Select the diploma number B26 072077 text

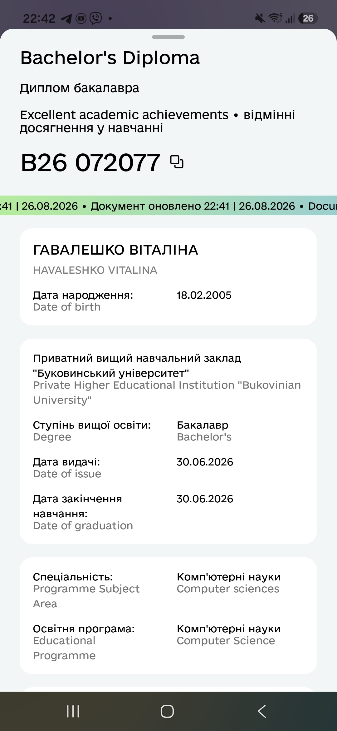click(x=90, y=162)
